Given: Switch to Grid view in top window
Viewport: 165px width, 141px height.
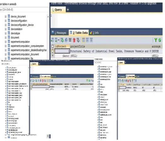Looking at the screenshot, I should [84, 40].
